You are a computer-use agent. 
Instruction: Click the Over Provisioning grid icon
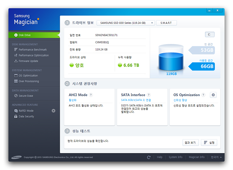16,81
